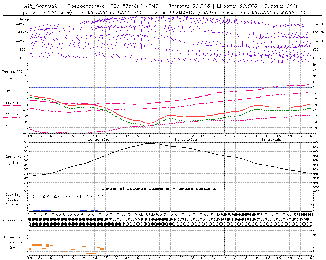326x260 pixels.
Task: Click the Облачность panel label
Action: 13,220
